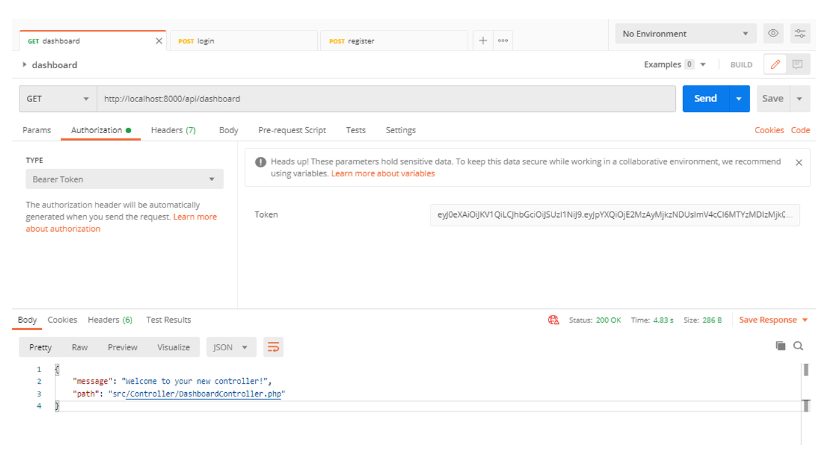
Task: Open response search with the magnifier icon
Action: [x=798, y=345]
